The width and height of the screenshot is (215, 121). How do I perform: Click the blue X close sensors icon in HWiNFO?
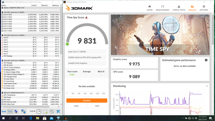point(58,111)
